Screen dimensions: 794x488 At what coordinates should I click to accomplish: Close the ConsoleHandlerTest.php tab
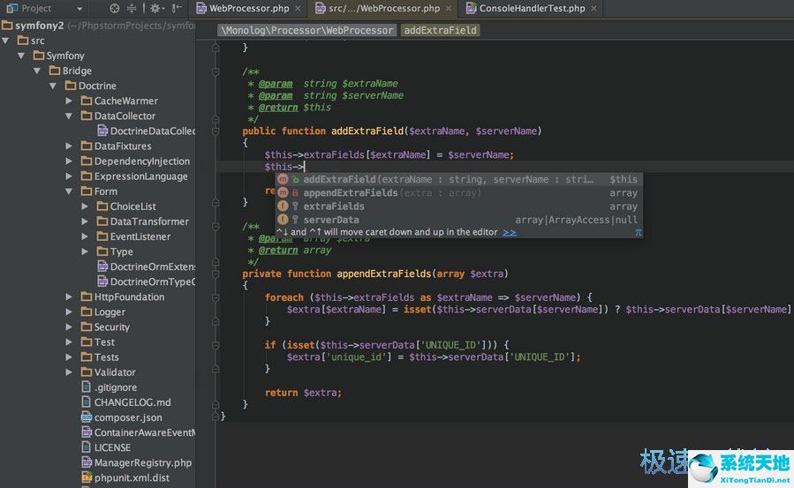pos(594,9)
